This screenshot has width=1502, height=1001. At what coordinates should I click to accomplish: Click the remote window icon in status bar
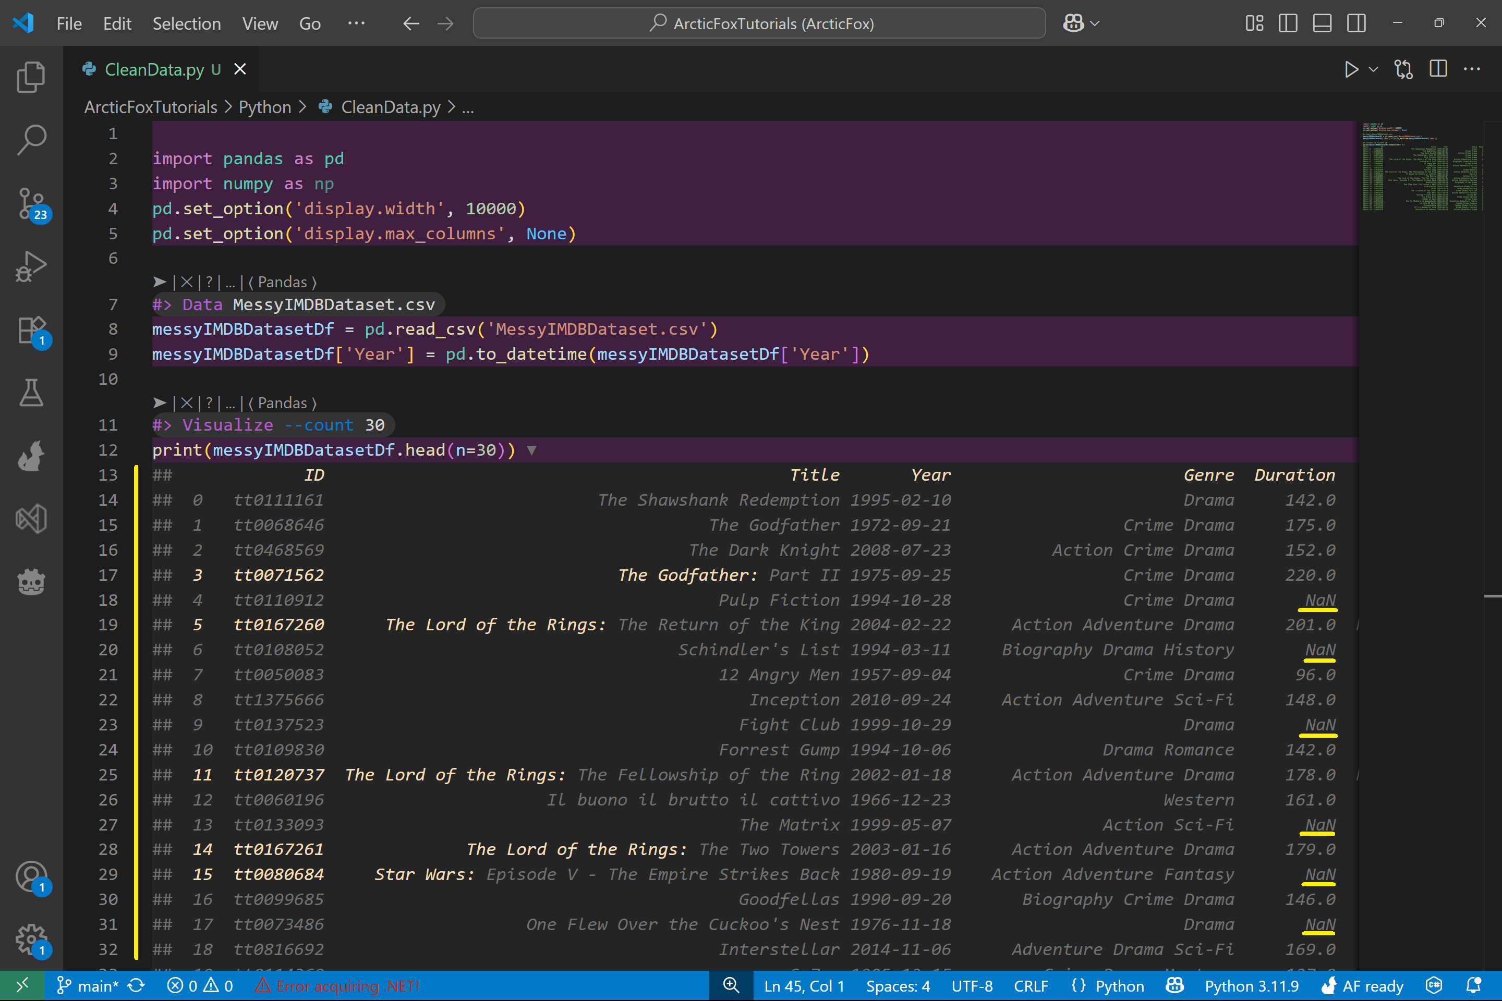pos(22,986)
